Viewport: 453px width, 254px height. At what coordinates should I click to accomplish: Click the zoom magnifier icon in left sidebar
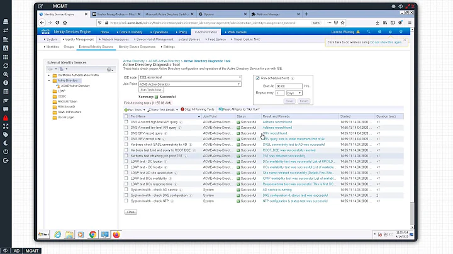pos(6,74)
